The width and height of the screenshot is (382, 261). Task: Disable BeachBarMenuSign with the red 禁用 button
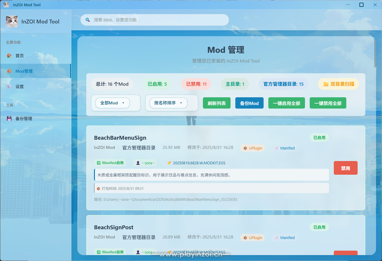tap(345, 168)
